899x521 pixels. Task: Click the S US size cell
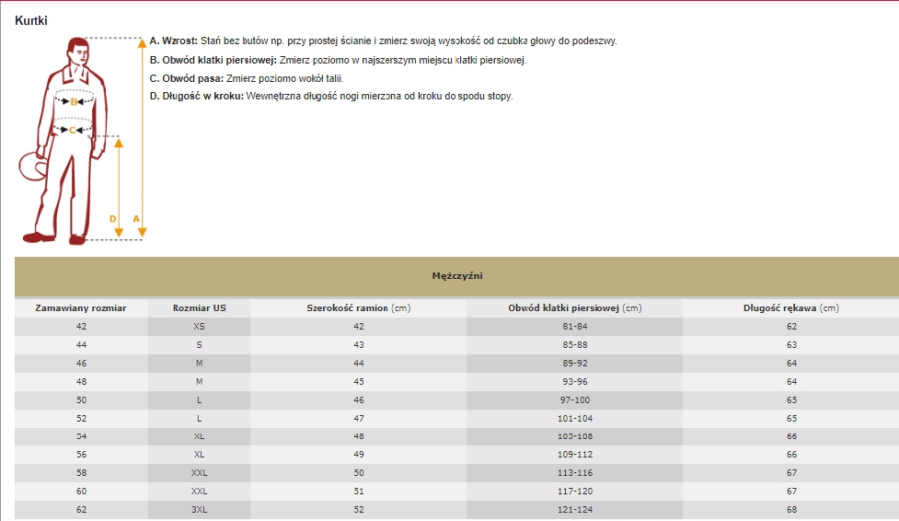(199, 345)
